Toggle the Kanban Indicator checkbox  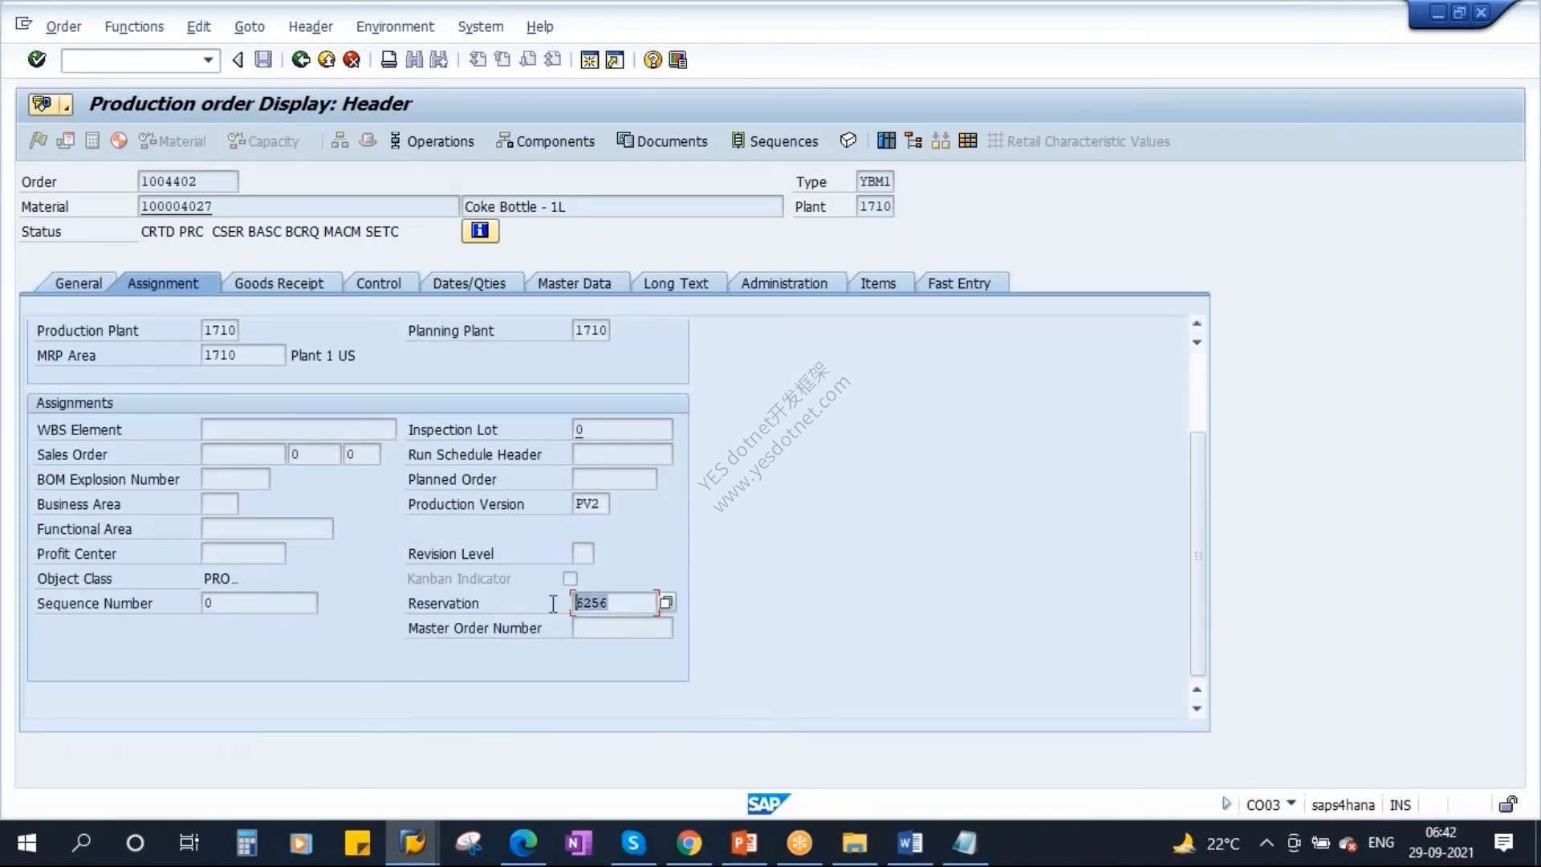(570, 579)
